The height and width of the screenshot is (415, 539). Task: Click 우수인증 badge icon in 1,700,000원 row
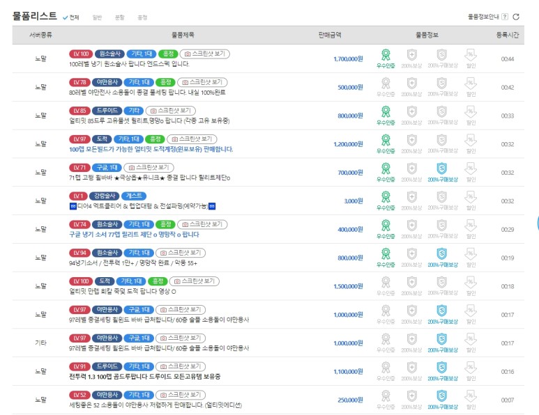tap(386, 55)
